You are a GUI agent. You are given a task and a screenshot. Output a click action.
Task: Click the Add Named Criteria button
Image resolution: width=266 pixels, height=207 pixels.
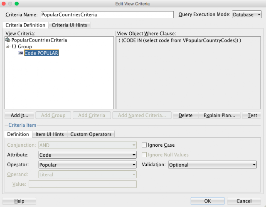(142, 116)
